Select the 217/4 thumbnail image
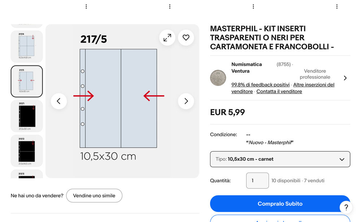The height and width of the screenshot is (222, 361). coord(27,47)
